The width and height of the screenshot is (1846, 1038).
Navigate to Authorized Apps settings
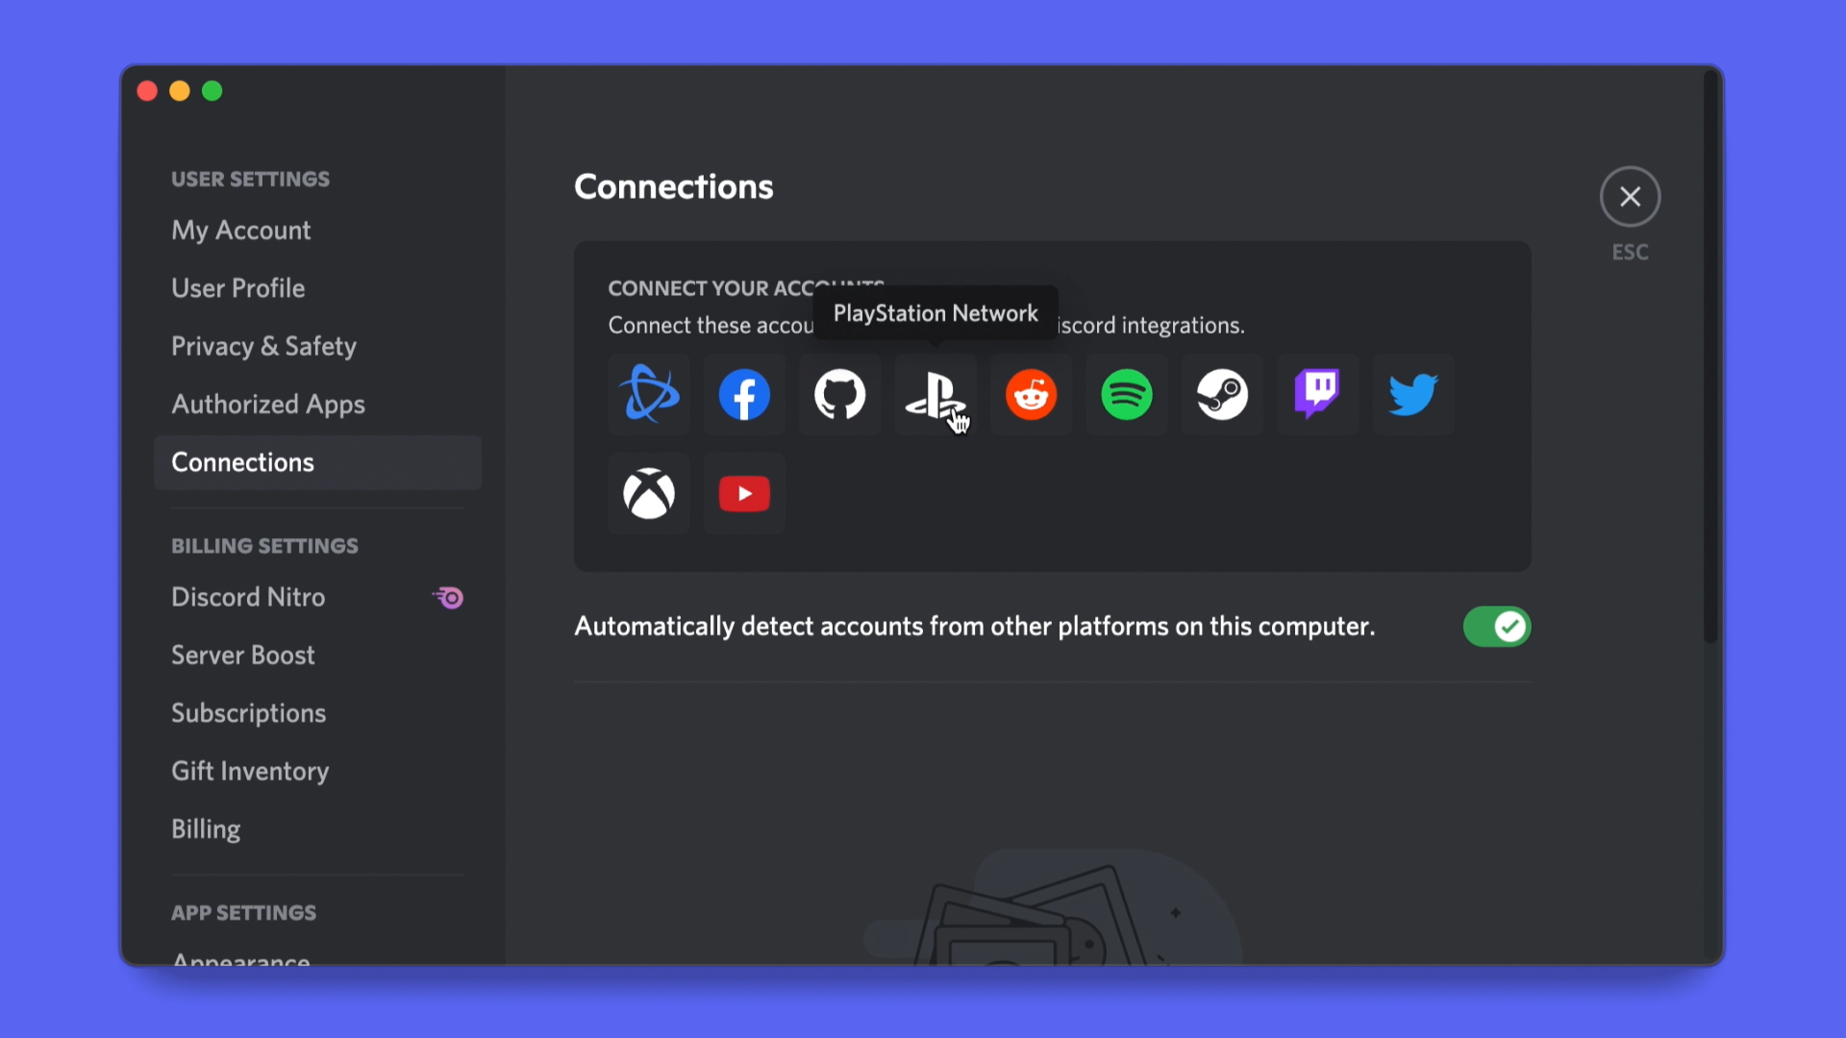pyautogui.click(x=269, y=403)
